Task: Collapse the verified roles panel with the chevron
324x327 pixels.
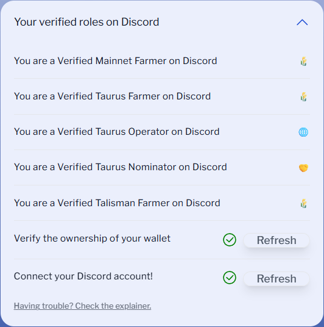Action: (302, 23)
